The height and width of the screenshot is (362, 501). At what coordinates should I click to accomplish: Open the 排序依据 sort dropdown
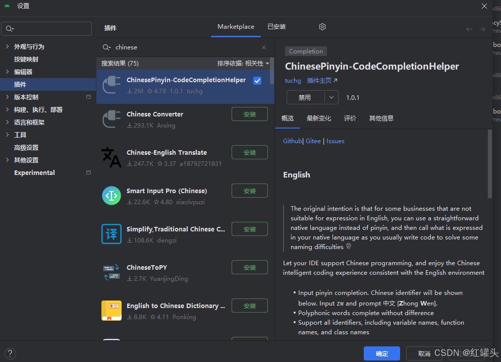[243, 63]
